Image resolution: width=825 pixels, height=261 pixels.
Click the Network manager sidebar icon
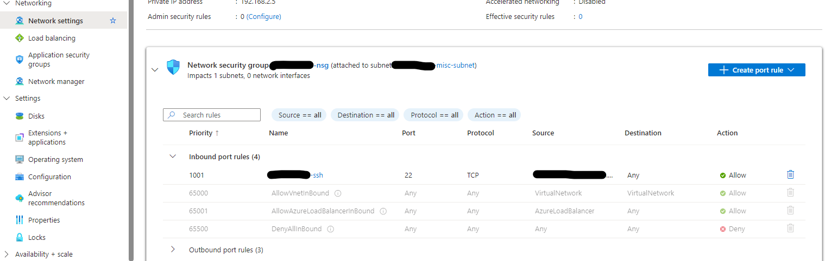20,82
